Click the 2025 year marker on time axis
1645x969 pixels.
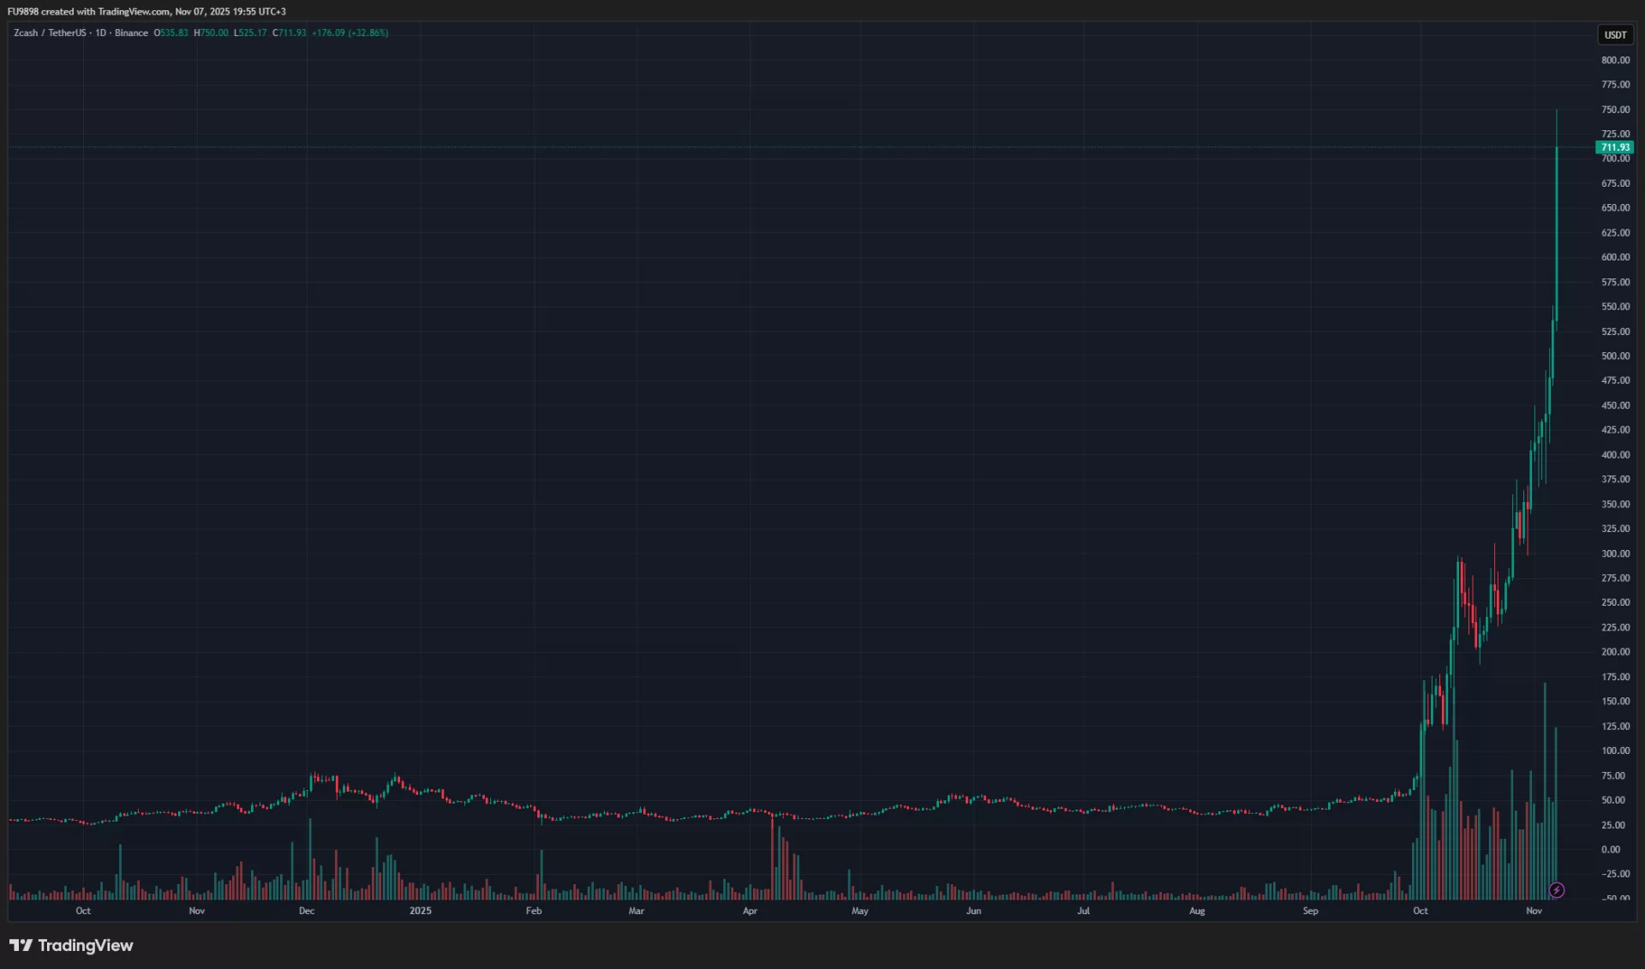click(x=420, y=911)
